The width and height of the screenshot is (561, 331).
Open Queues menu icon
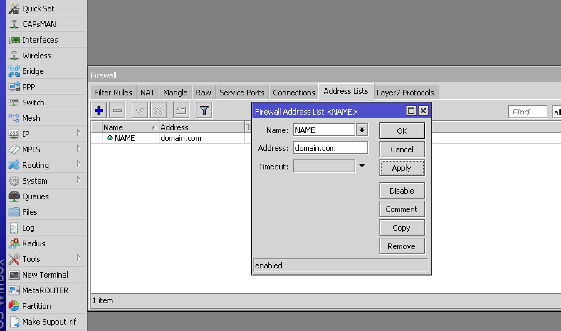tap(14, 196)
